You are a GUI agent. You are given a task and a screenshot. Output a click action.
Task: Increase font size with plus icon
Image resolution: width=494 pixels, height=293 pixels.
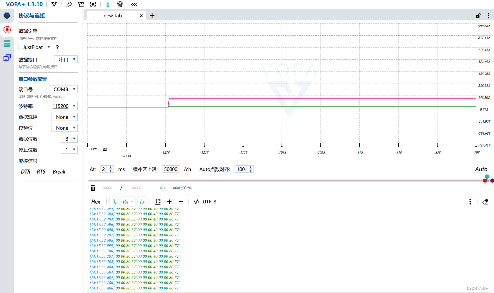(x=169, y=202)
